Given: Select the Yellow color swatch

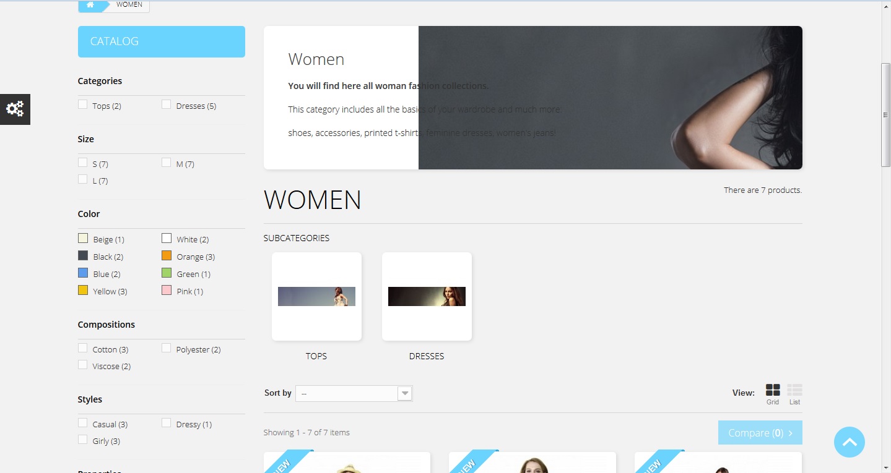Looking at the screenshot, I should click(83, 290).
